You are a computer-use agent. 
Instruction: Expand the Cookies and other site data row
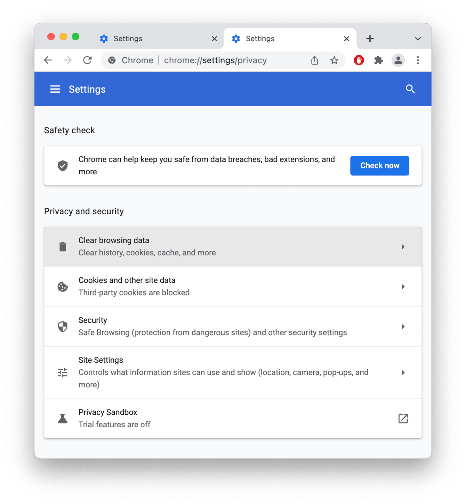click(x=403, y=287)
